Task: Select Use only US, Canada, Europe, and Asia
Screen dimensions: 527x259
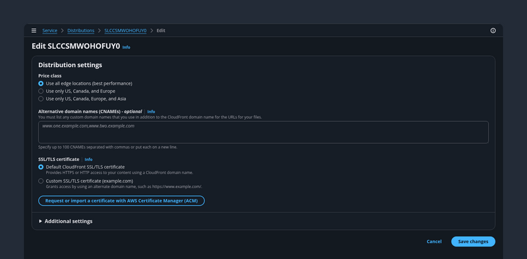Action: 41,99
